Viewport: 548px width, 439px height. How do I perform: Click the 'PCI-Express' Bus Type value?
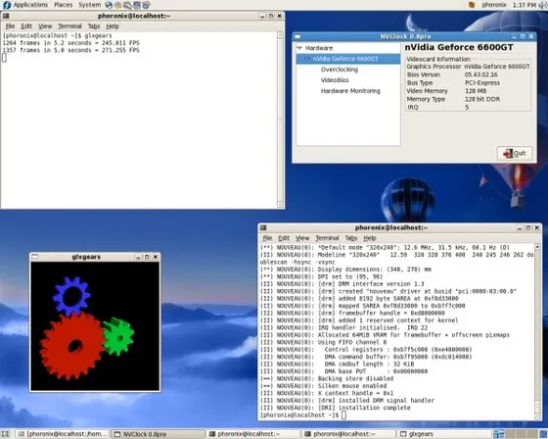point(482,83)
